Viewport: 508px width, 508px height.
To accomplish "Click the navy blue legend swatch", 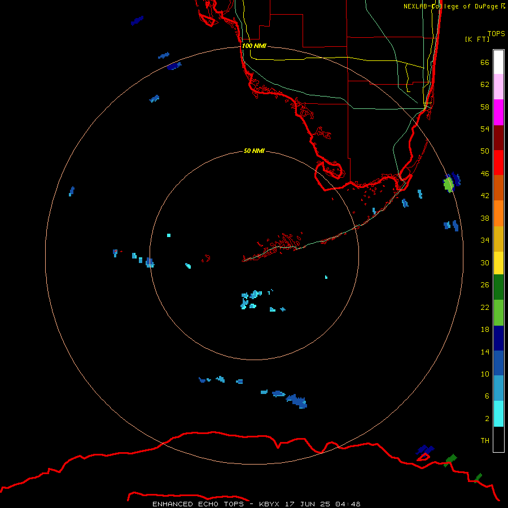I will [x=498, y=338].
